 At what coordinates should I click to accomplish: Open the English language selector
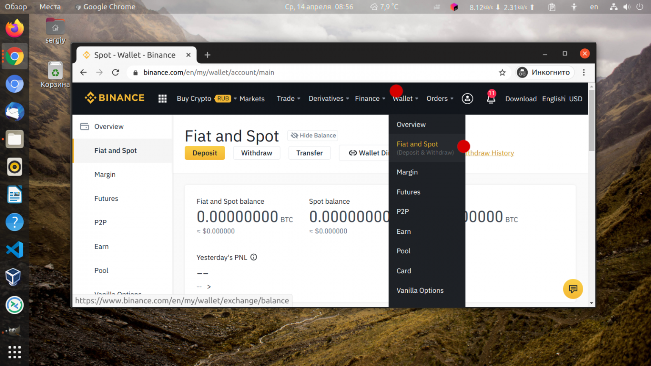(x=553, y=99)
